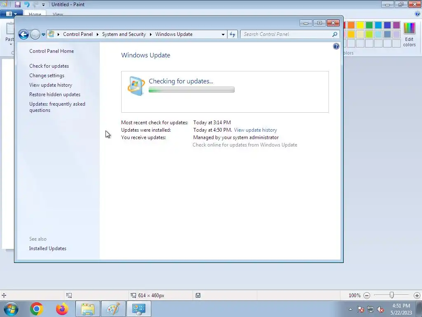Select turquoise blue swatch in Paint
Viewport: 422px width, 317px height.
(x=378, y=25)
